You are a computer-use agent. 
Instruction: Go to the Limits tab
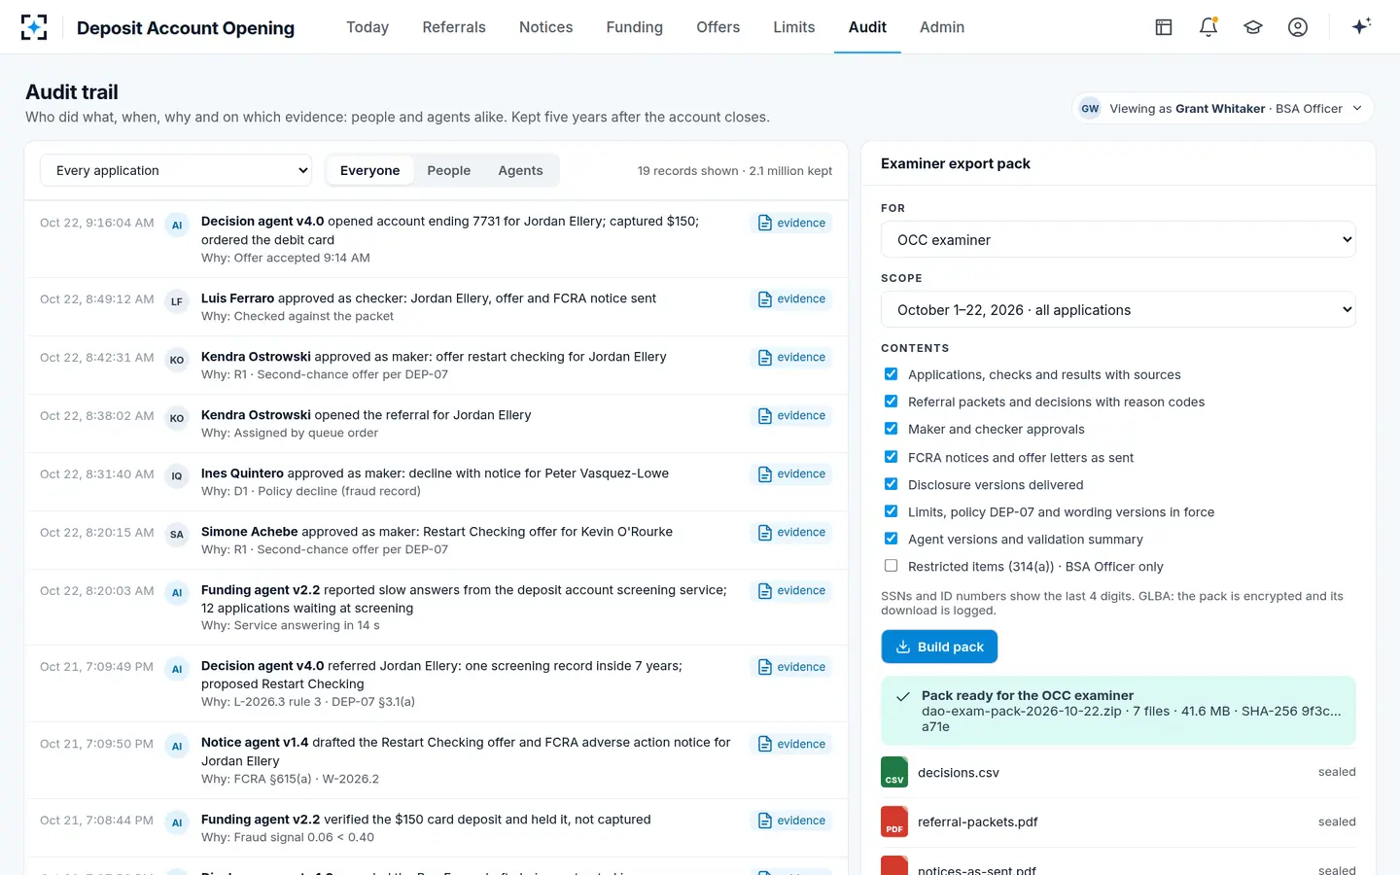794,27
